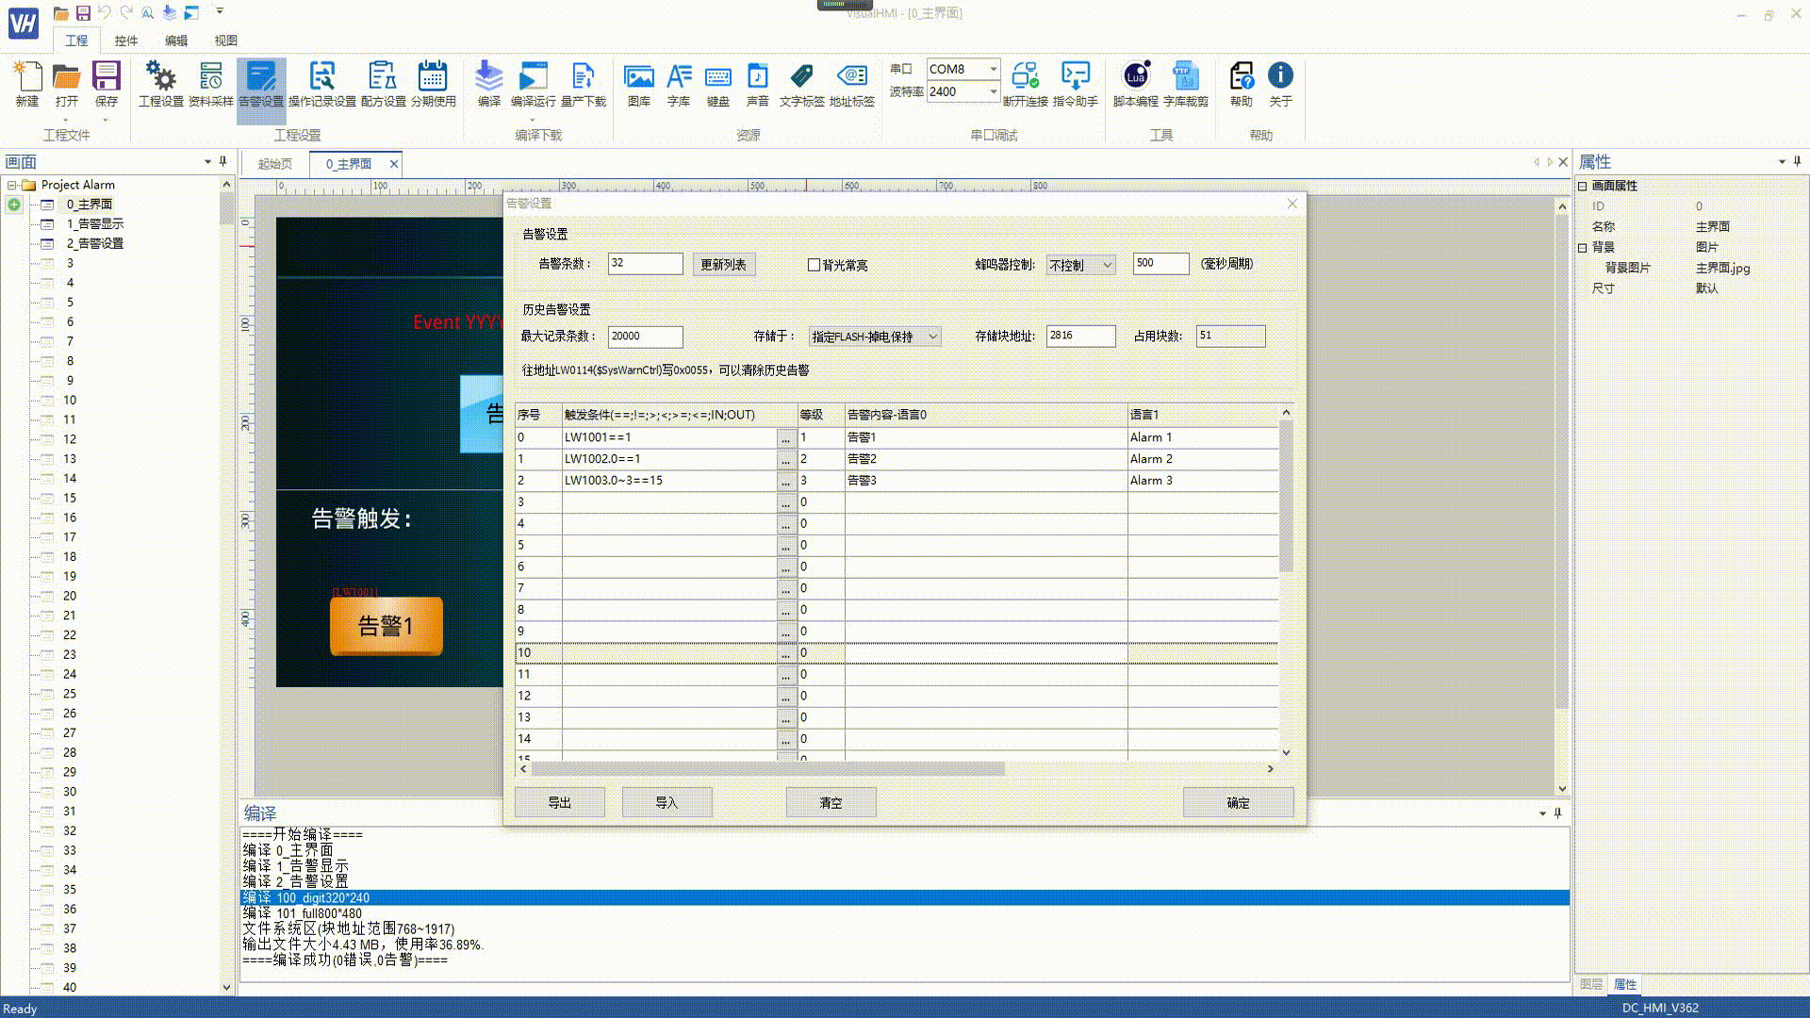Open the 声音 sound resource icon
1810x1018 pixels.
(x=757, y=78)
